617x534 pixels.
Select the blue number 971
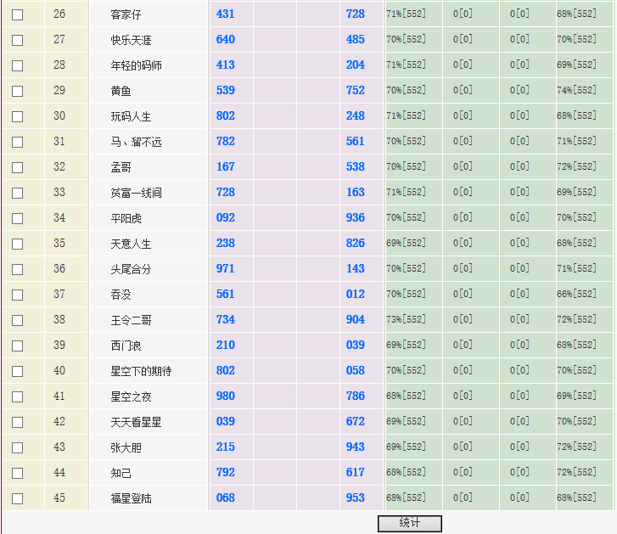[226, 268]
